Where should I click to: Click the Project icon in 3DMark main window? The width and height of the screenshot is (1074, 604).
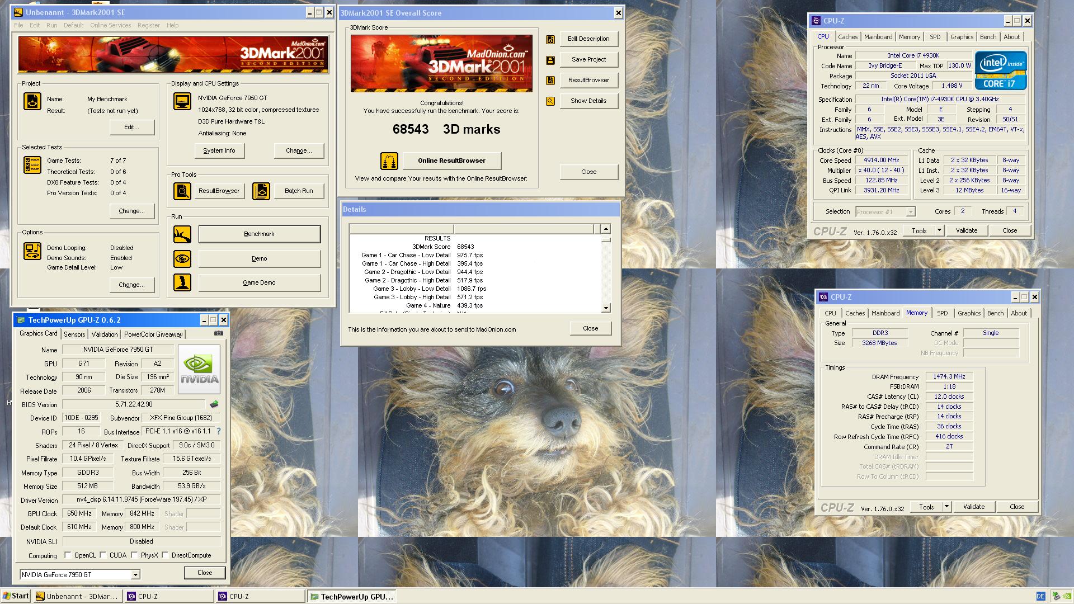pos(32,101)
